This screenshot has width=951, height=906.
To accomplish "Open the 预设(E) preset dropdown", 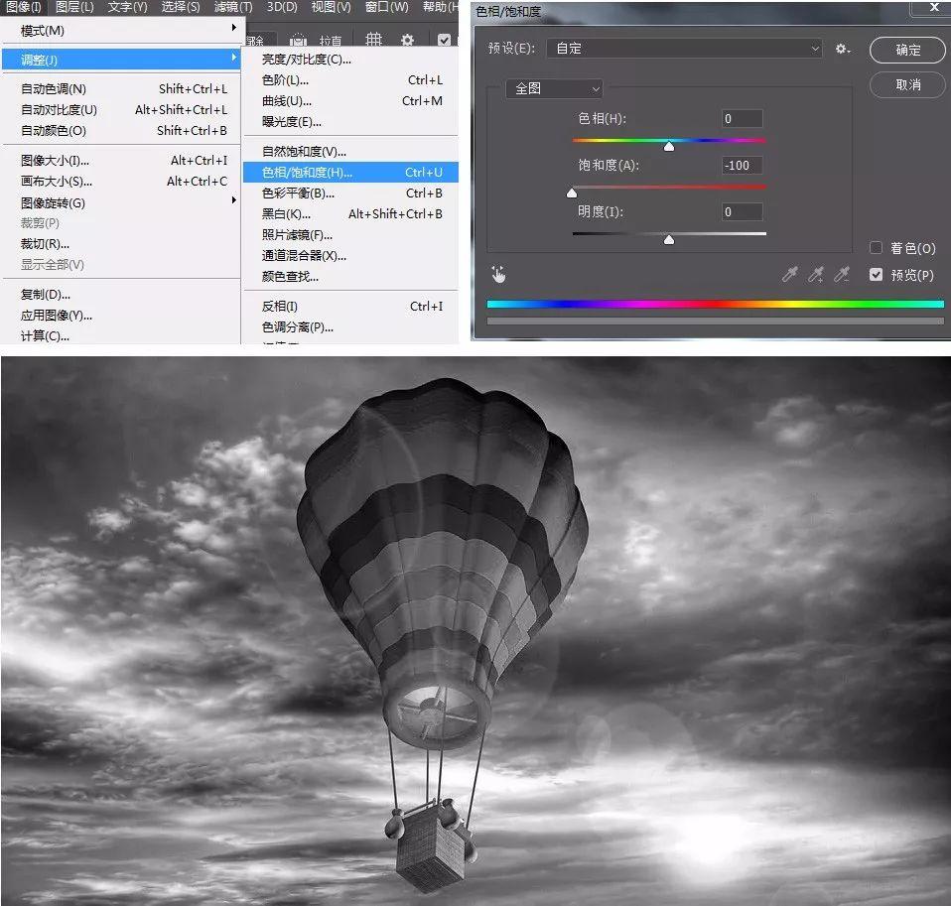I will [684, 49].
